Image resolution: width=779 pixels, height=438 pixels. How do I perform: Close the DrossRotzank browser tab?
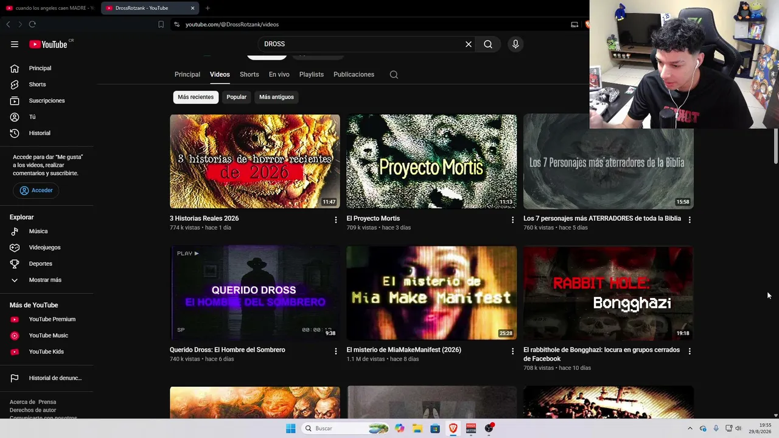[x=192, y=8]
